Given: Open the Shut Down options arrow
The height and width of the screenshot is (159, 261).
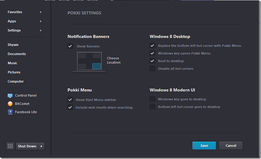Looking at the screenshot, I should [x=41, y=146].
